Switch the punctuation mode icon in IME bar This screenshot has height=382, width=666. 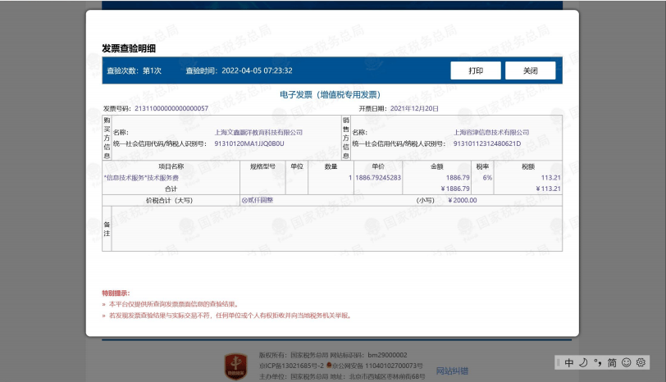598,362
